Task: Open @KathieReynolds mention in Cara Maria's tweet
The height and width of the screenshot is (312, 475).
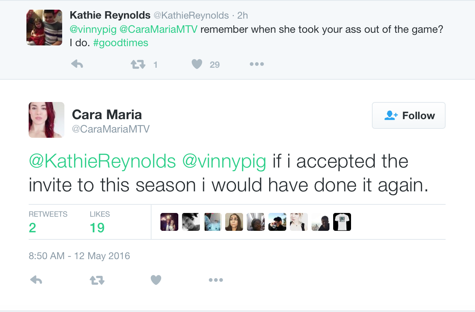Action: click(x=102, y=161)
